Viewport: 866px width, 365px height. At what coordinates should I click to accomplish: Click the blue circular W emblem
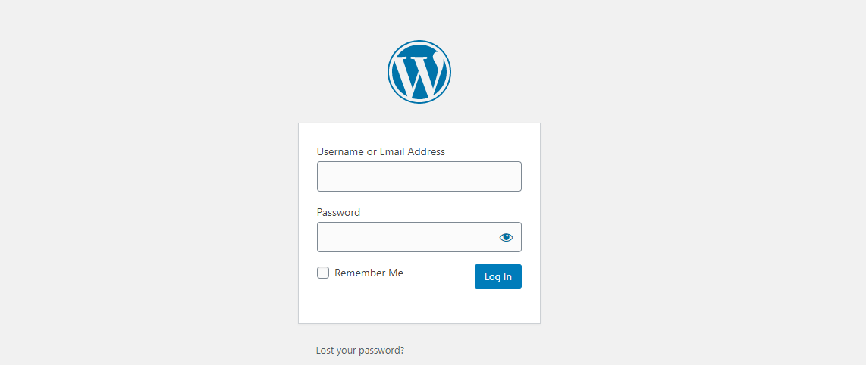click(419, 72)
